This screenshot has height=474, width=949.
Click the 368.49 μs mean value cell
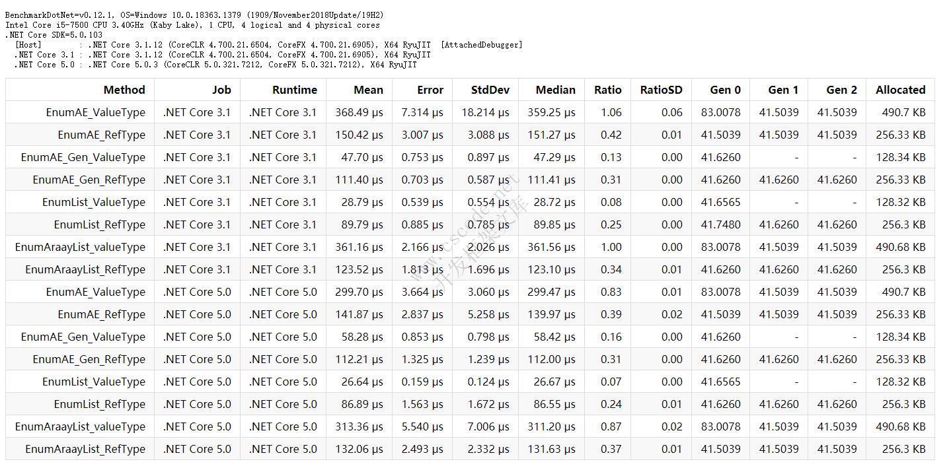click(x=359, y=112)
